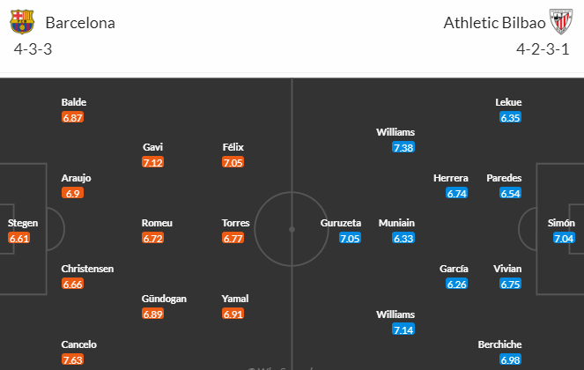
Task: Select Romeu in midfield
Action: 157,223
